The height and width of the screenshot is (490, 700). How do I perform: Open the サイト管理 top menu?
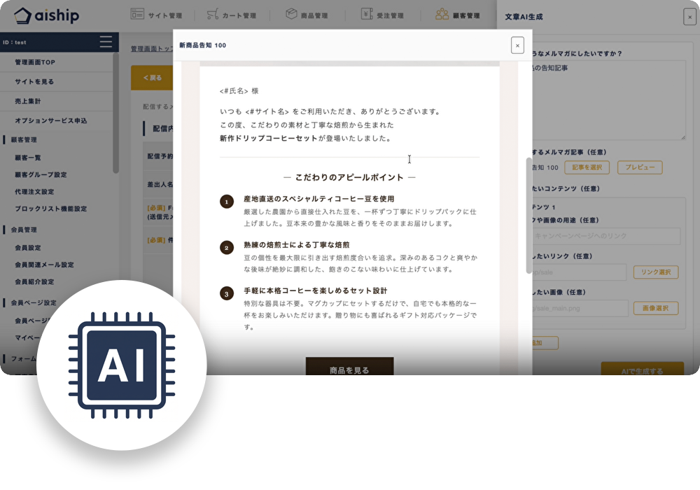[156, 15]
